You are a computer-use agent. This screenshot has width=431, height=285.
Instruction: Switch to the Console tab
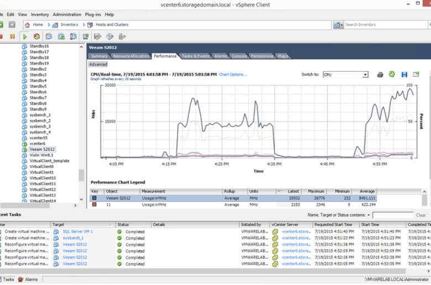coord(239,56)
